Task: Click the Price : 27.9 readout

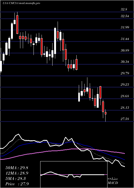Action: pyautogui.click(x=17, y=184)
